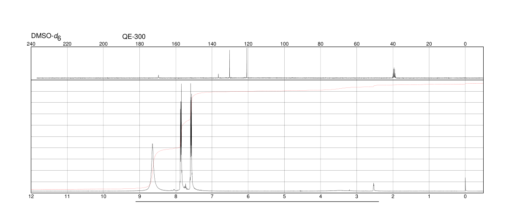Select the DMSO solvent peak near 2.5 ppm
Screen dimensions: 517x223
click(374, 187)
